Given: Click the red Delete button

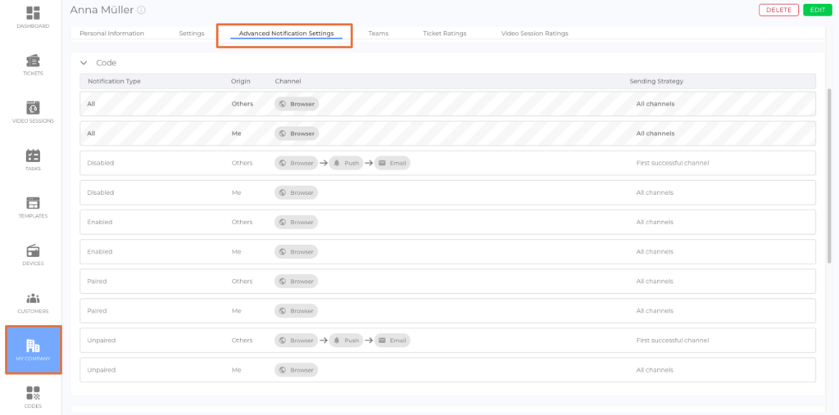Looking at the screenshot, I should pos(778,10).
